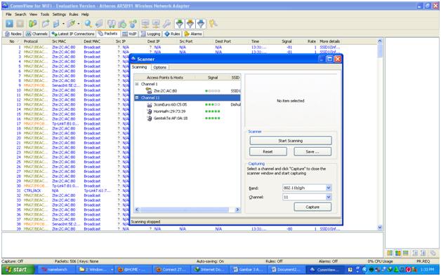This screenshot has width=441, height=276.
Task: Switch to the Channels tab
Action: point(37,34)
